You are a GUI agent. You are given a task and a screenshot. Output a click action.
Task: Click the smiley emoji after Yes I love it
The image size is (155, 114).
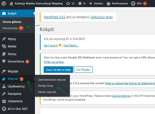click(x=60, y=45)
